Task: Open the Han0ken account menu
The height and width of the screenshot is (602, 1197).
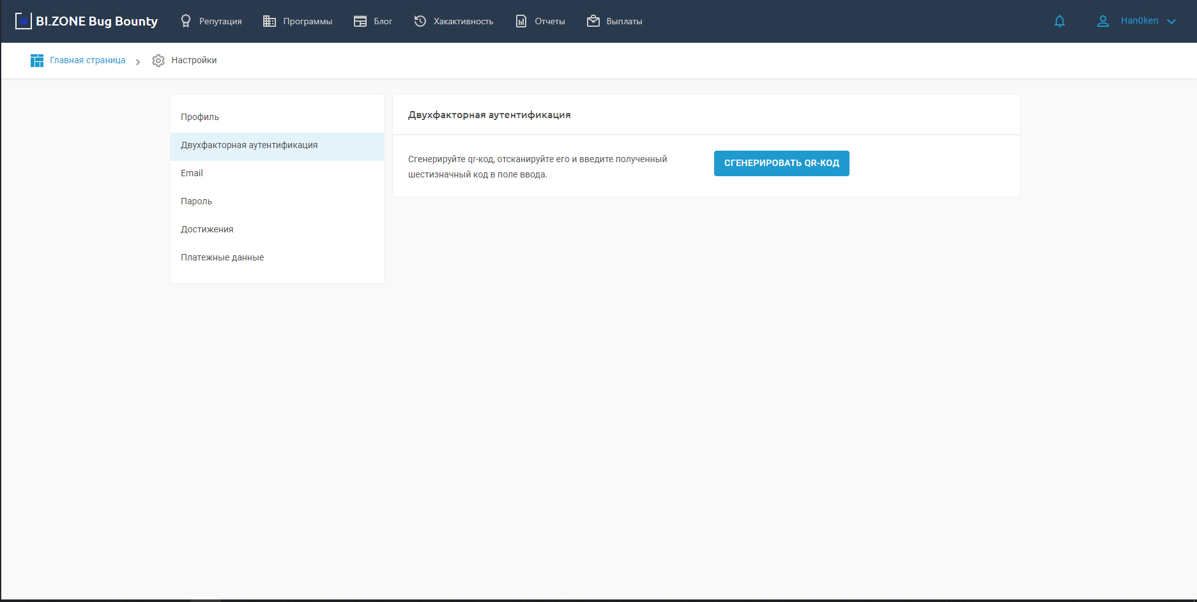Action: 1139,21
